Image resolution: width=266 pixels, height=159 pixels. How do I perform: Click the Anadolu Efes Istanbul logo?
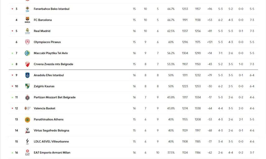click(27, 75)
